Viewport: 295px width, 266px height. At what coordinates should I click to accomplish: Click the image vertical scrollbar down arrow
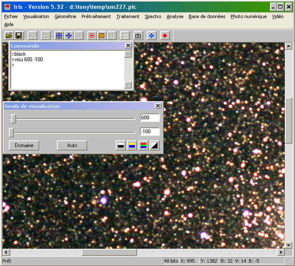pyautogui.click(x=289, y=245)
